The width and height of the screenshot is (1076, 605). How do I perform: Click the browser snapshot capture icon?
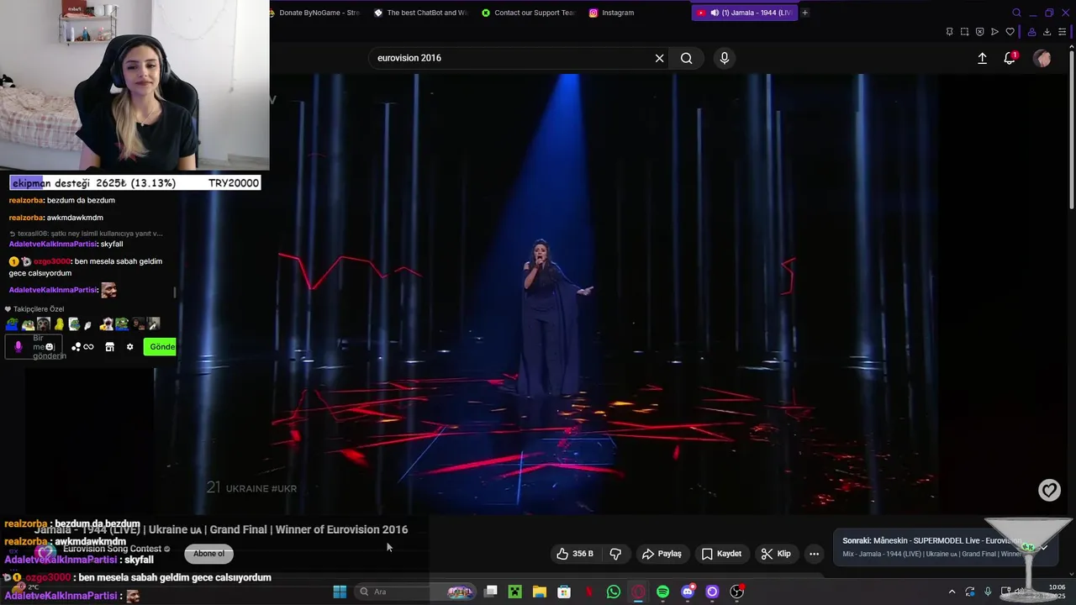point(964,32)
